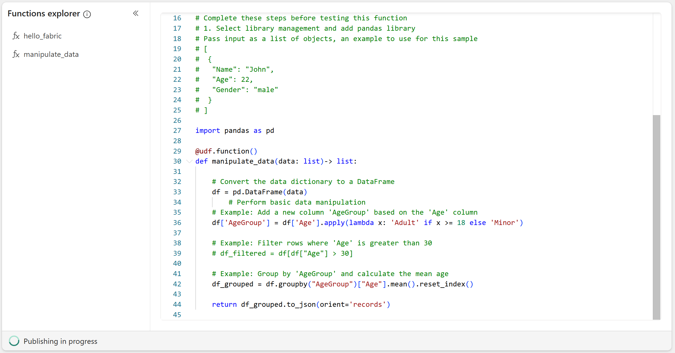
Task: Place cursor on 'import pandas as pd' line
Action: click(x=234, y=131)
